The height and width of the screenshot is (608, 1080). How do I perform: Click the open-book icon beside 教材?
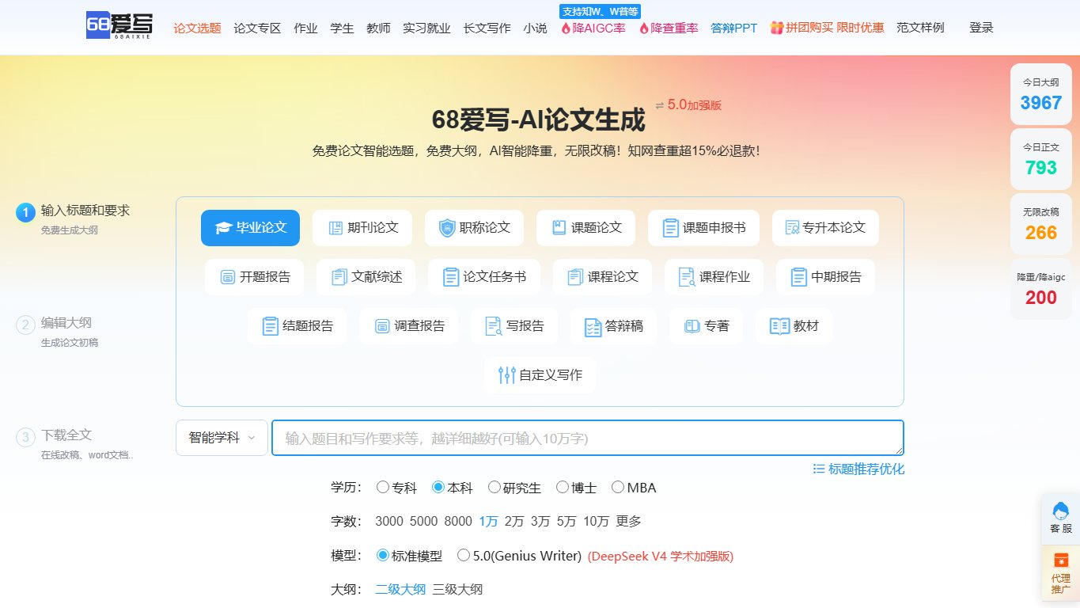pyautogui.click(x=780, y=326)
